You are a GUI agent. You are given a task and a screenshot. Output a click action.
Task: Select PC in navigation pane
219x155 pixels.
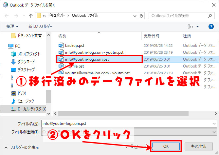pyautogui.click(x=14, y=46)
